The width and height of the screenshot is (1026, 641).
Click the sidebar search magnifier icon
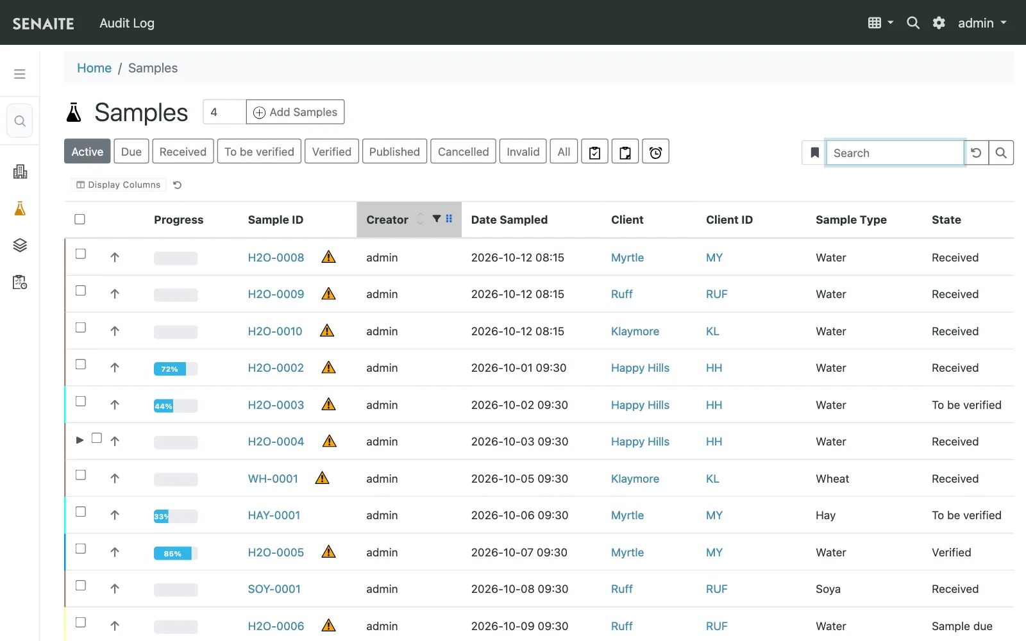click(20, 121)
